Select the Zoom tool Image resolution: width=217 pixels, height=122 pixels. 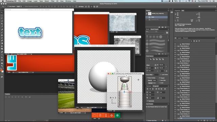[2, 66]
